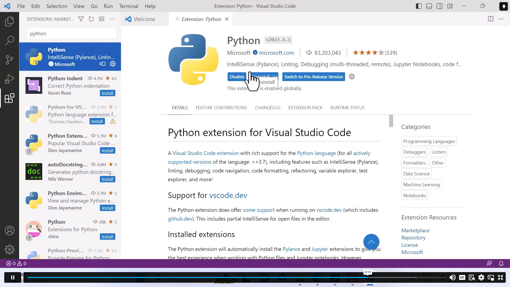
Task: Clear extensions search results icon
Action: [x=101, y=19]
